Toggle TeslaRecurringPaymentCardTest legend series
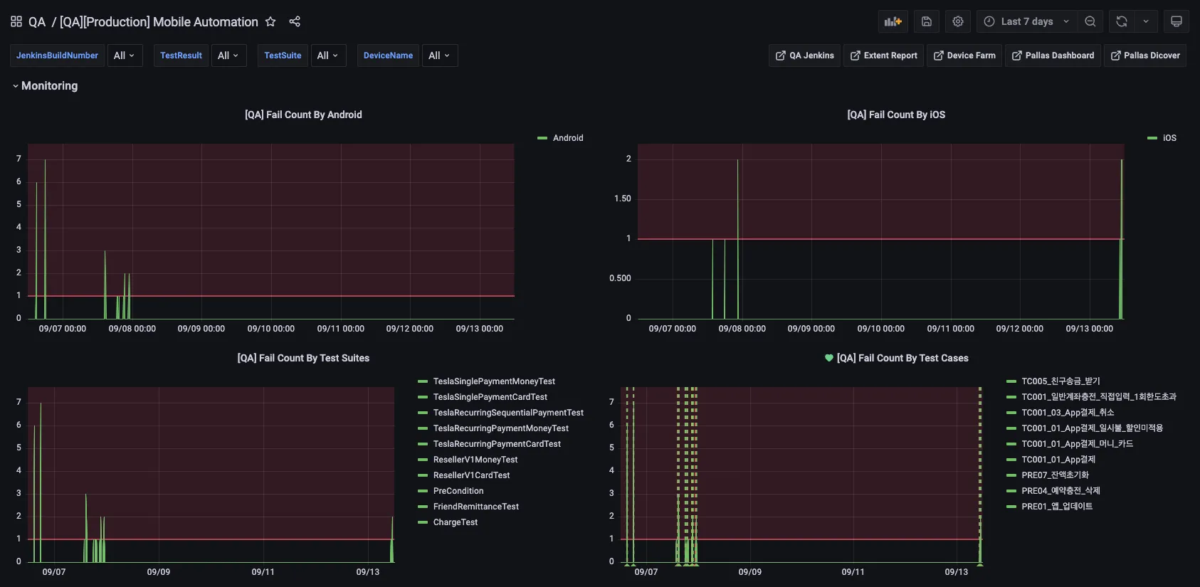 pos(497,444)
